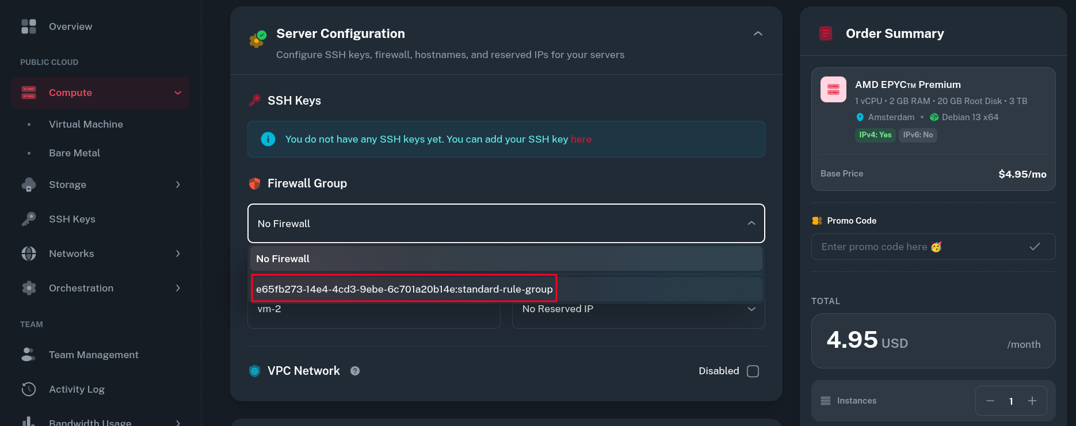
Task: Collapse the Compute sidebar menu
Action: [x=178, y=93]
